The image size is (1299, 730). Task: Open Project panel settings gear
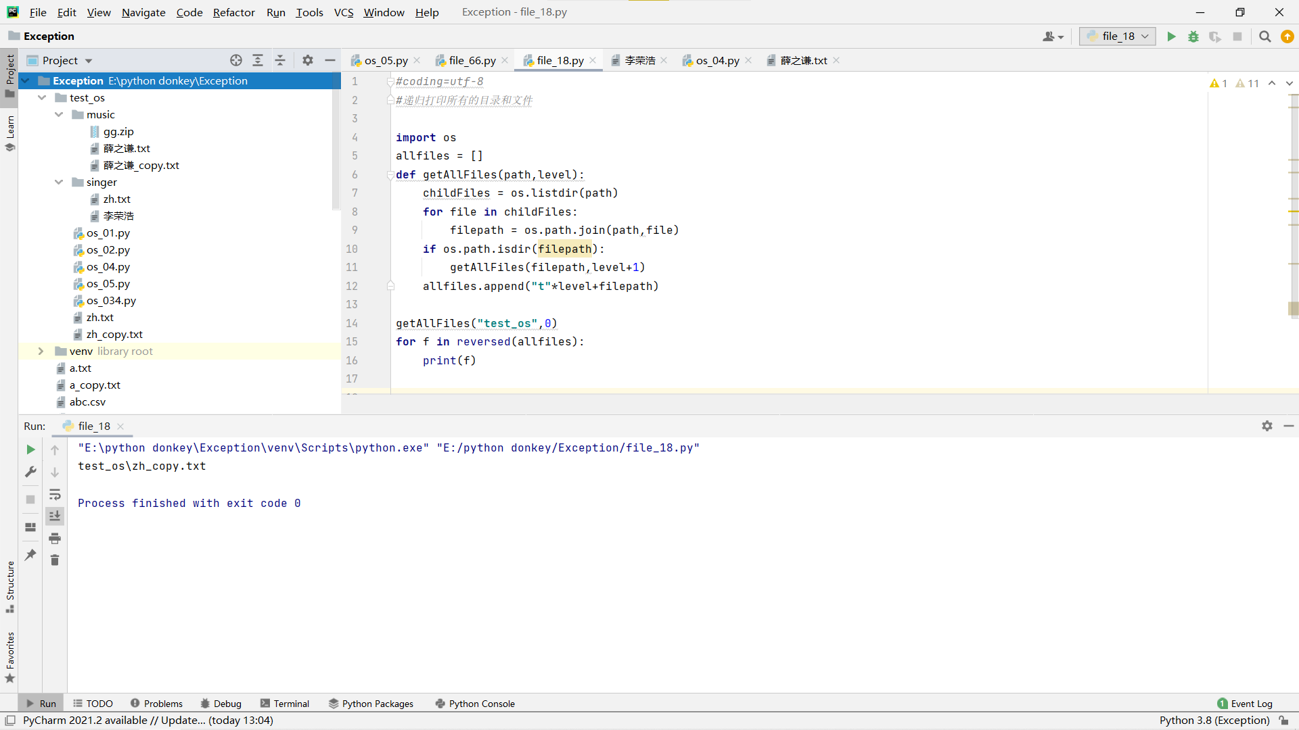[308, 60]
